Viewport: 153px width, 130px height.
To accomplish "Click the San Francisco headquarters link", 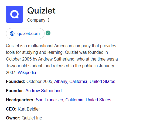I will pos(49,100).
